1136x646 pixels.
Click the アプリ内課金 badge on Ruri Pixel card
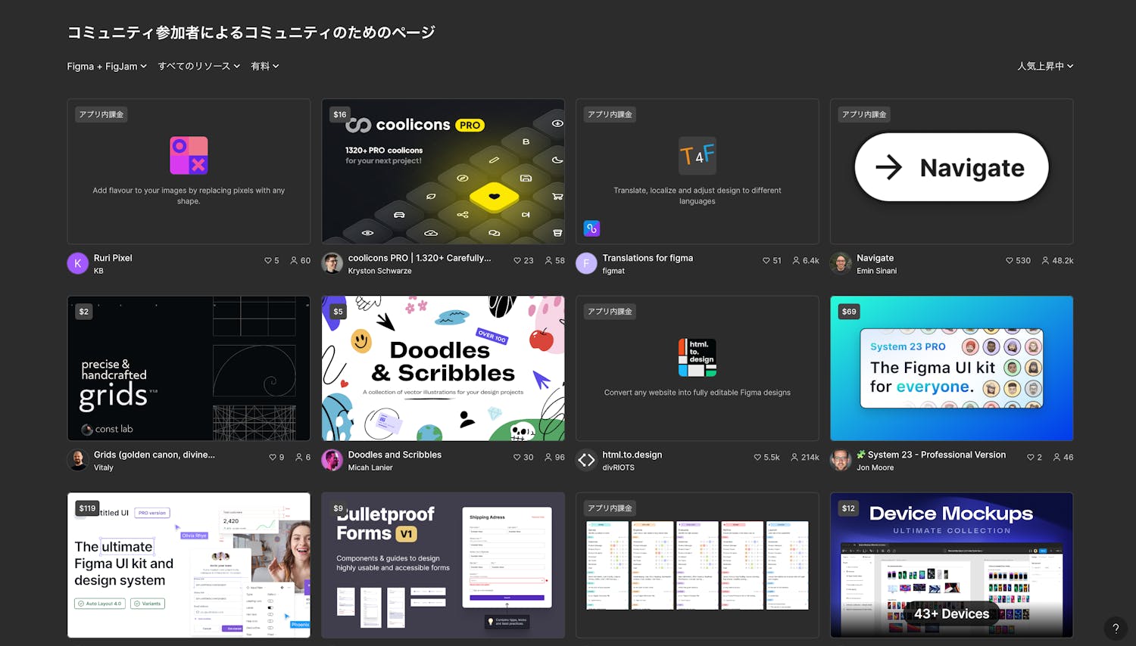101,114
